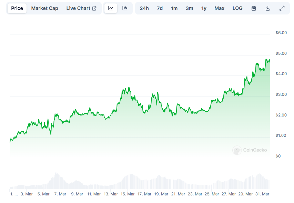
Task: Set the range to 1y
Action: pyautogui.click(x=204, y=8)
